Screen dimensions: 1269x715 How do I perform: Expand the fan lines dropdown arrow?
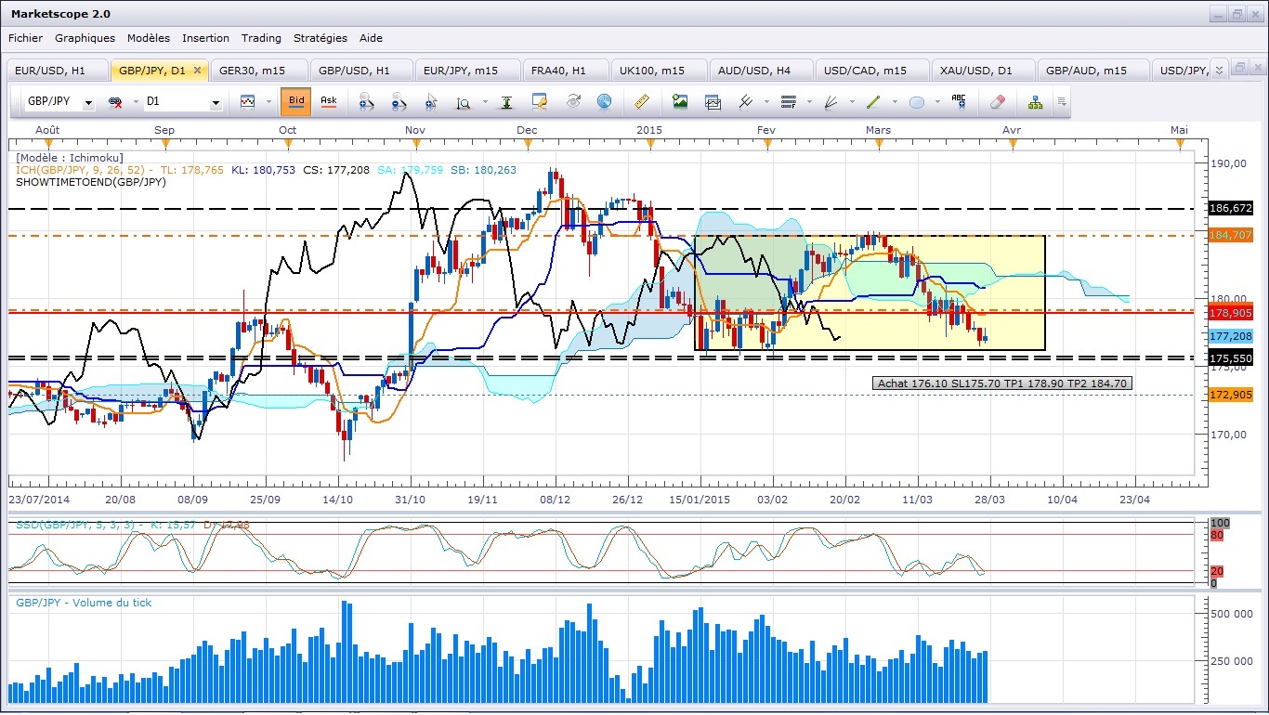tap(852, 102)
